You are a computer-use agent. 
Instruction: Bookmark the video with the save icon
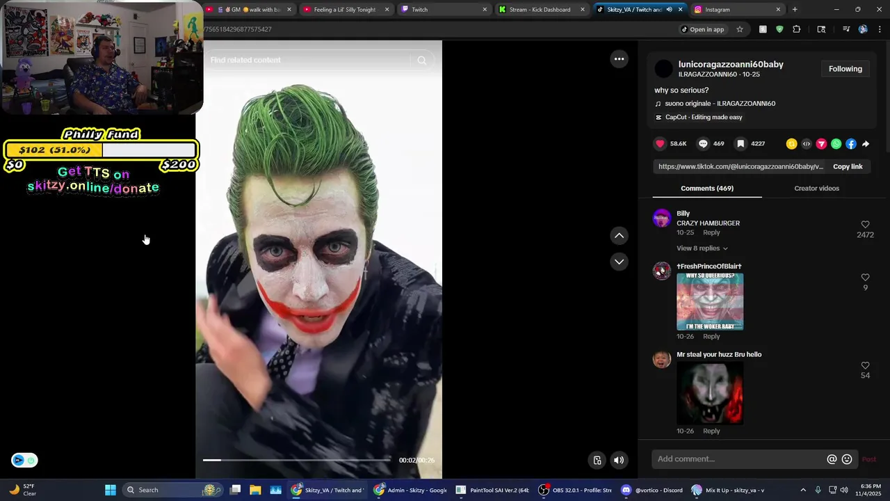point(741,143)
